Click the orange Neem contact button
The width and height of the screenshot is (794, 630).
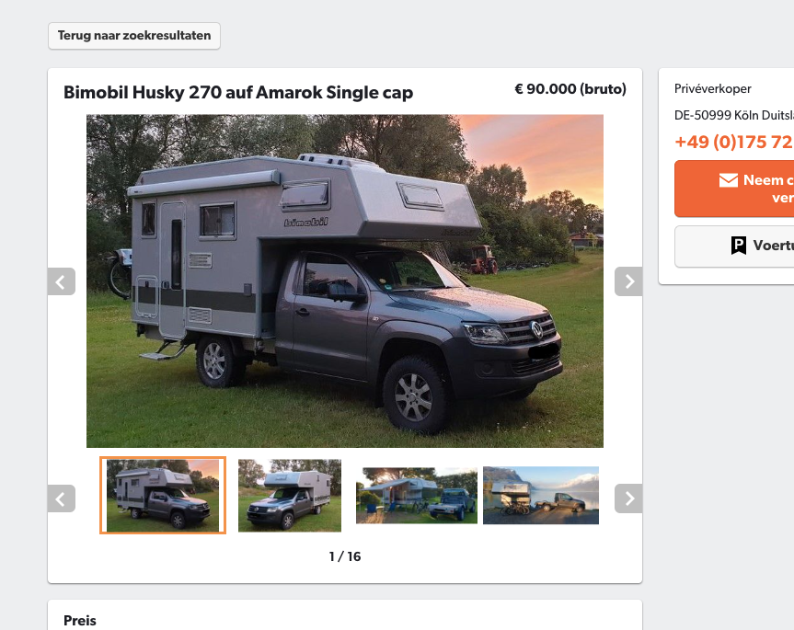pyautogui.click(x=734, y=189)
